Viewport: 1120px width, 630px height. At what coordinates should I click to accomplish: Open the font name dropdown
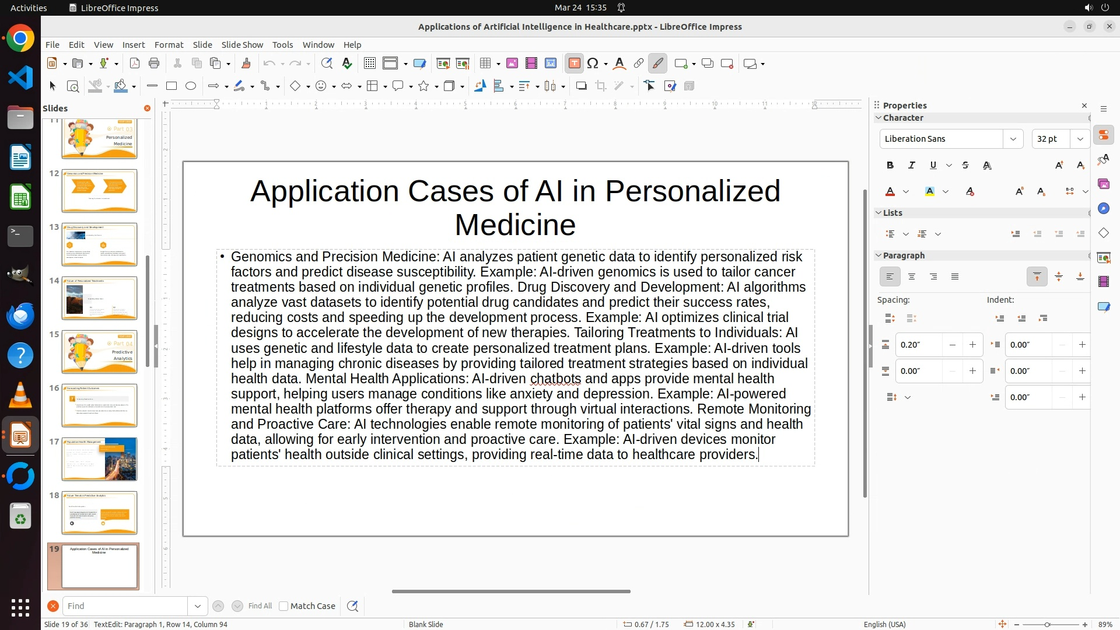1013,139
